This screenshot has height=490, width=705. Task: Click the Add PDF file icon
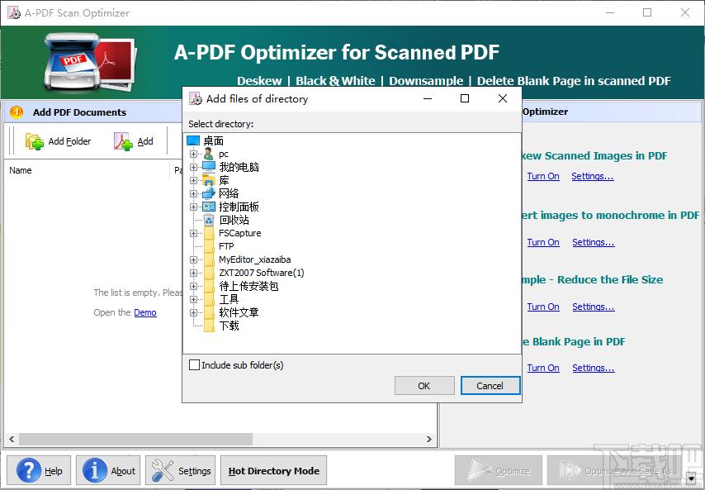[123, 141]
